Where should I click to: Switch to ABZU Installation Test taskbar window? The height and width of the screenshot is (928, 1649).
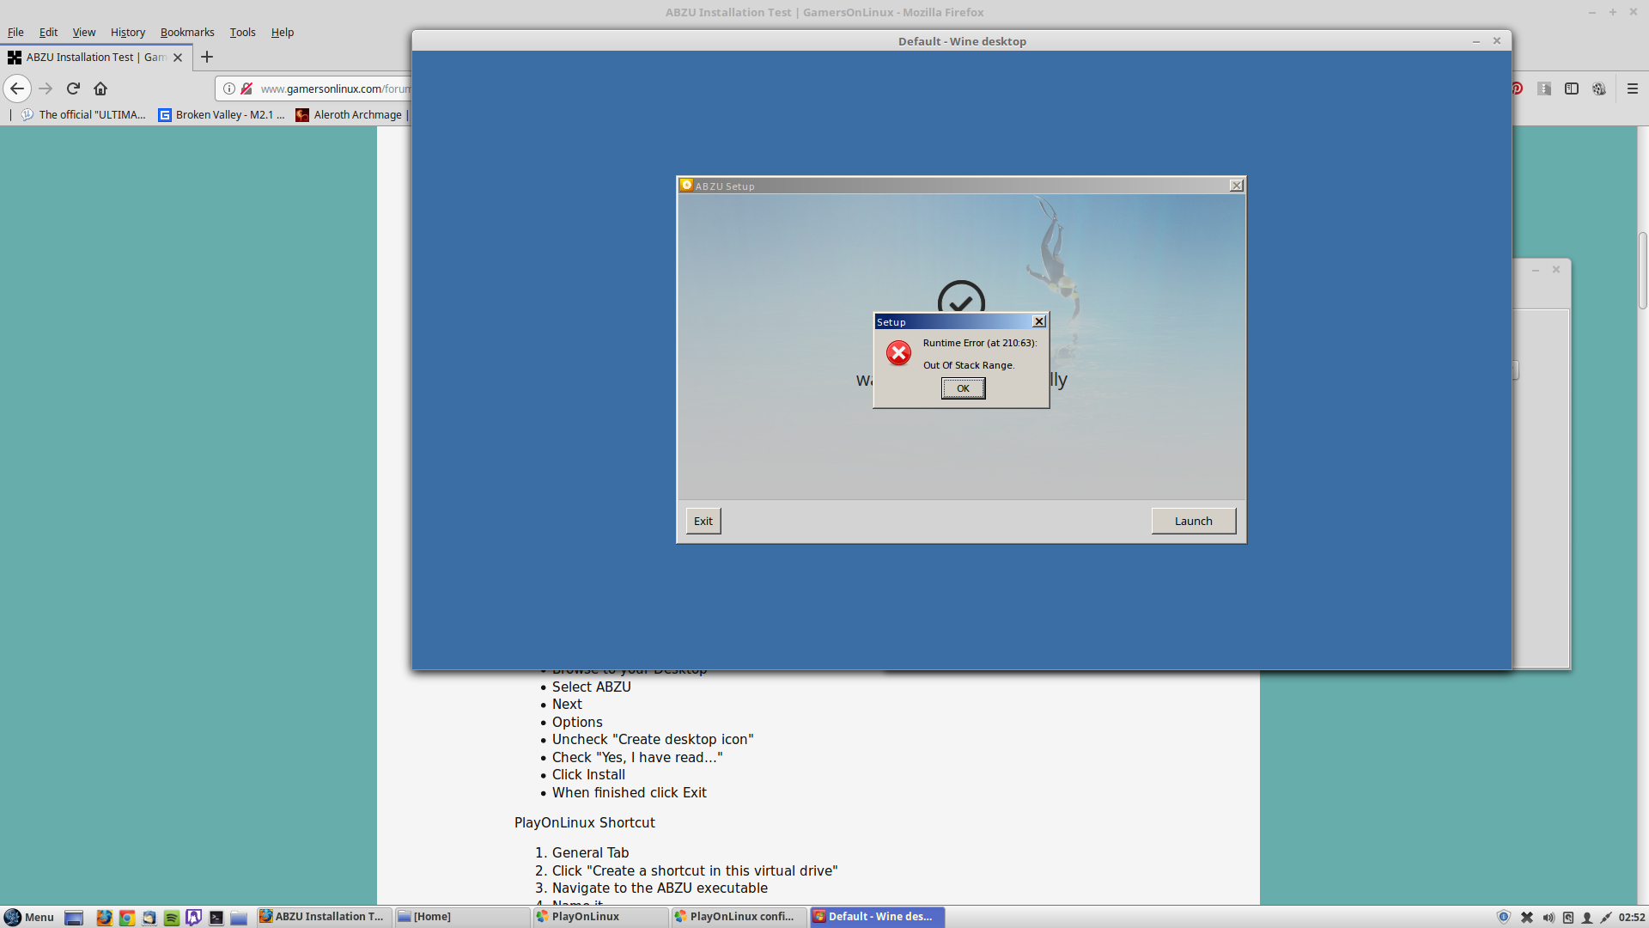click(x=325, y=917)
